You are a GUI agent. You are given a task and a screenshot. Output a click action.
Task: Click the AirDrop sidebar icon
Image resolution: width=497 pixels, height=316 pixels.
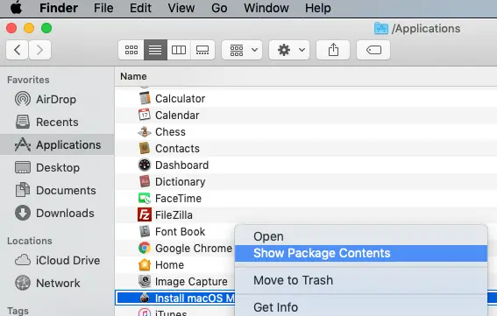23,99
